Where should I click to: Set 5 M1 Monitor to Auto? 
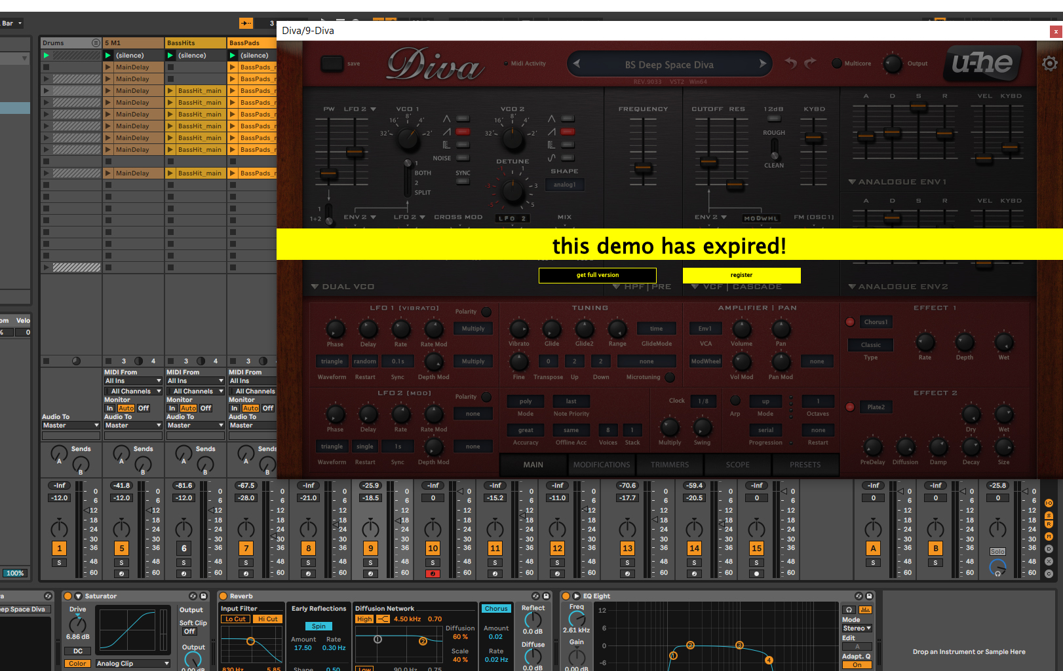pyautogui.click(x=126, y=408)
